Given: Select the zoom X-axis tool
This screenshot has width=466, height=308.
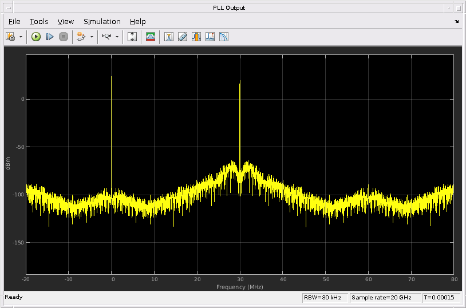Looking at the screenshot, I should click(x=106, y=37).
